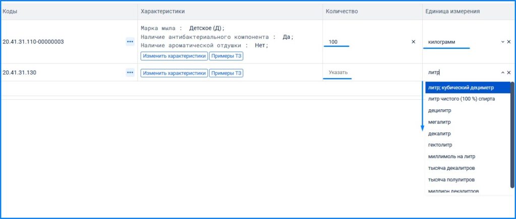Select литр чистого (100 %) спирта option
The image size is (516, 219).
tap(468, 99)
